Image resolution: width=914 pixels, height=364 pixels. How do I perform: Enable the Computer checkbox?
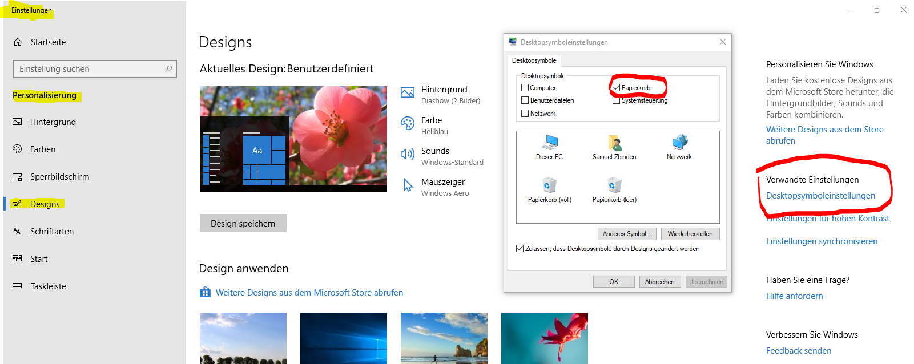525,88
